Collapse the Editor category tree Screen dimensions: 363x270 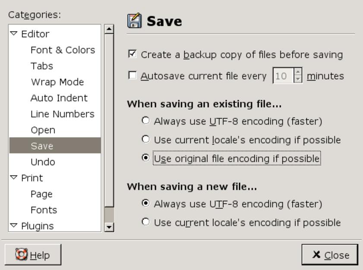tap(14, 34)
